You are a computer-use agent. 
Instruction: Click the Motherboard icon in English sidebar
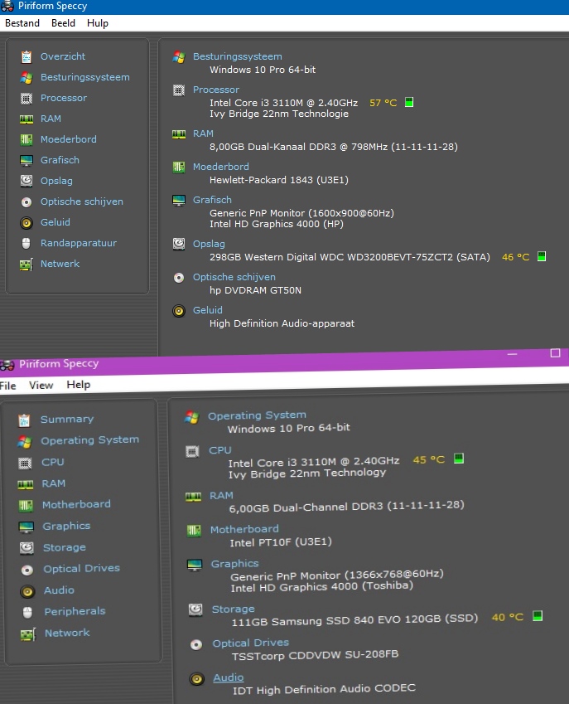(26, 506)
